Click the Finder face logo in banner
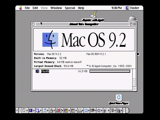This screenshot has width=160, height=120. [50, 40]
